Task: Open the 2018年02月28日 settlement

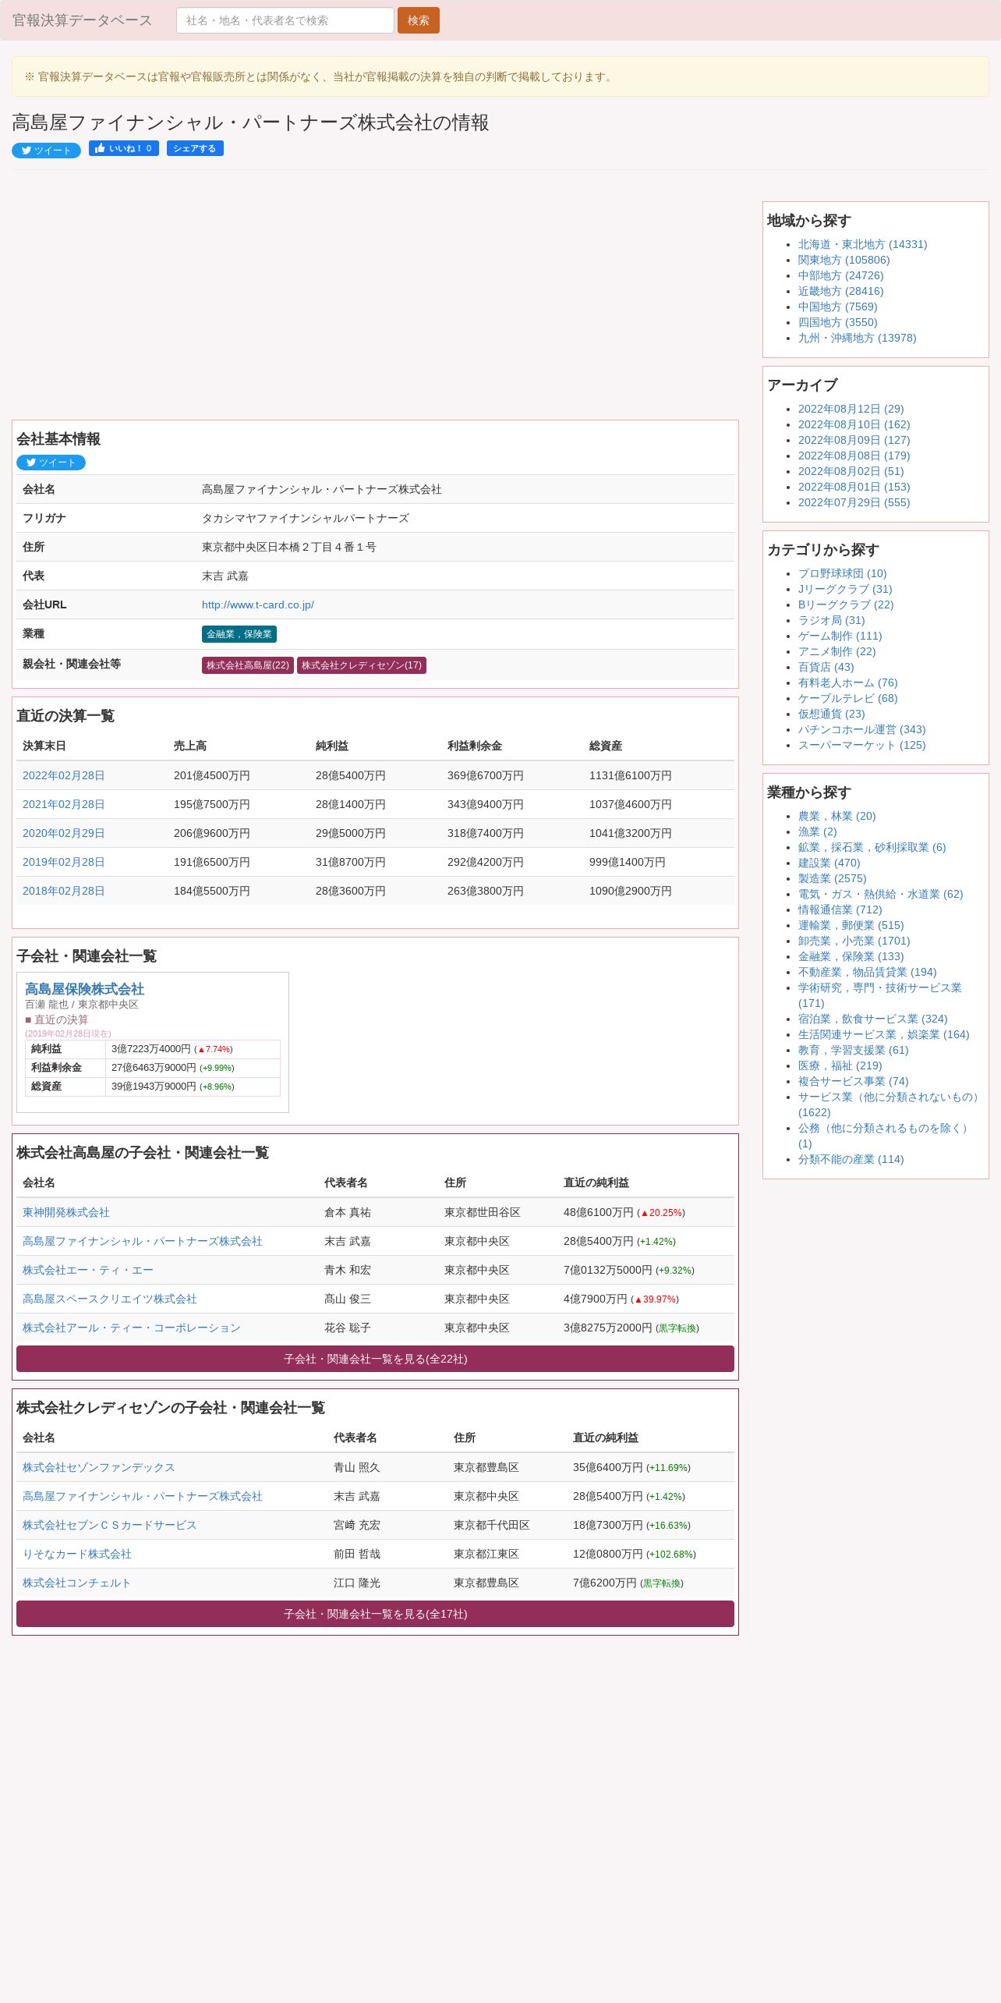Action: (63, 891)
